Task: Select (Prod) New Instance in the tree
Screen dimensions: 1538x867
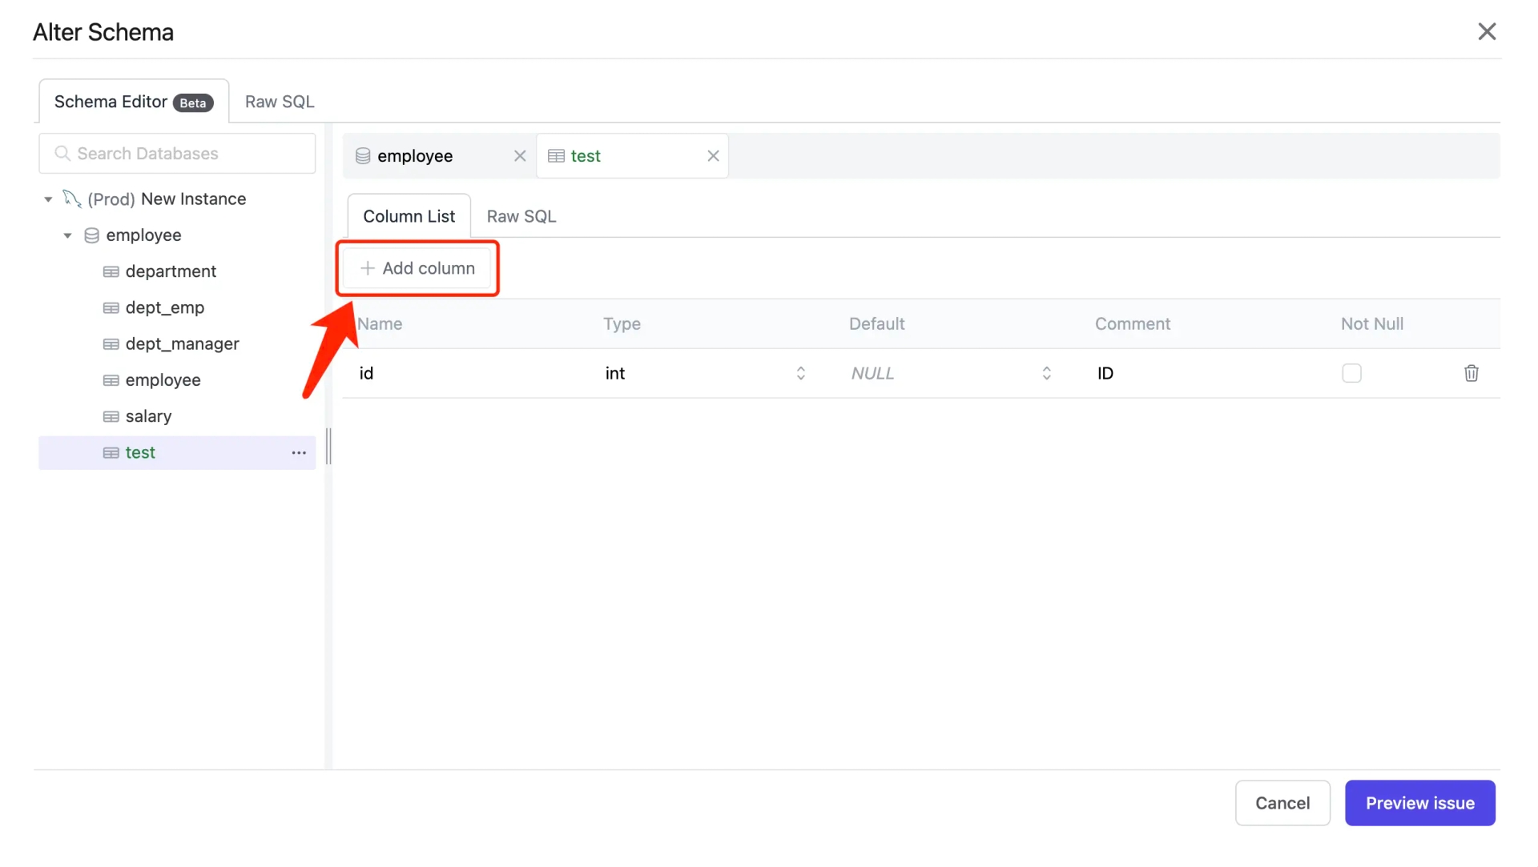Action: tap(167, 199)
